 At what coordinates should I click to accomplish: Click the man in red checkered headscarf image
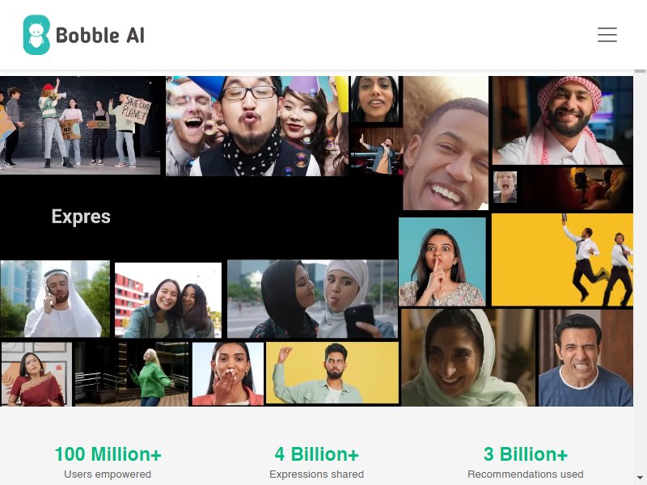pyautogui.click(x=562, y=120)
